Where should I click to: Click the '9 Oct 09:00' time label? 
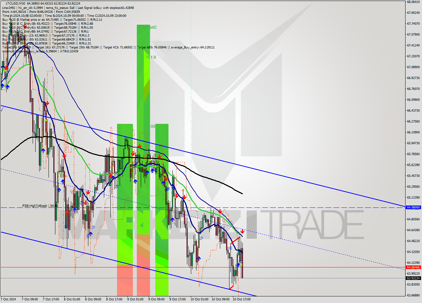(x=156, y=299)
